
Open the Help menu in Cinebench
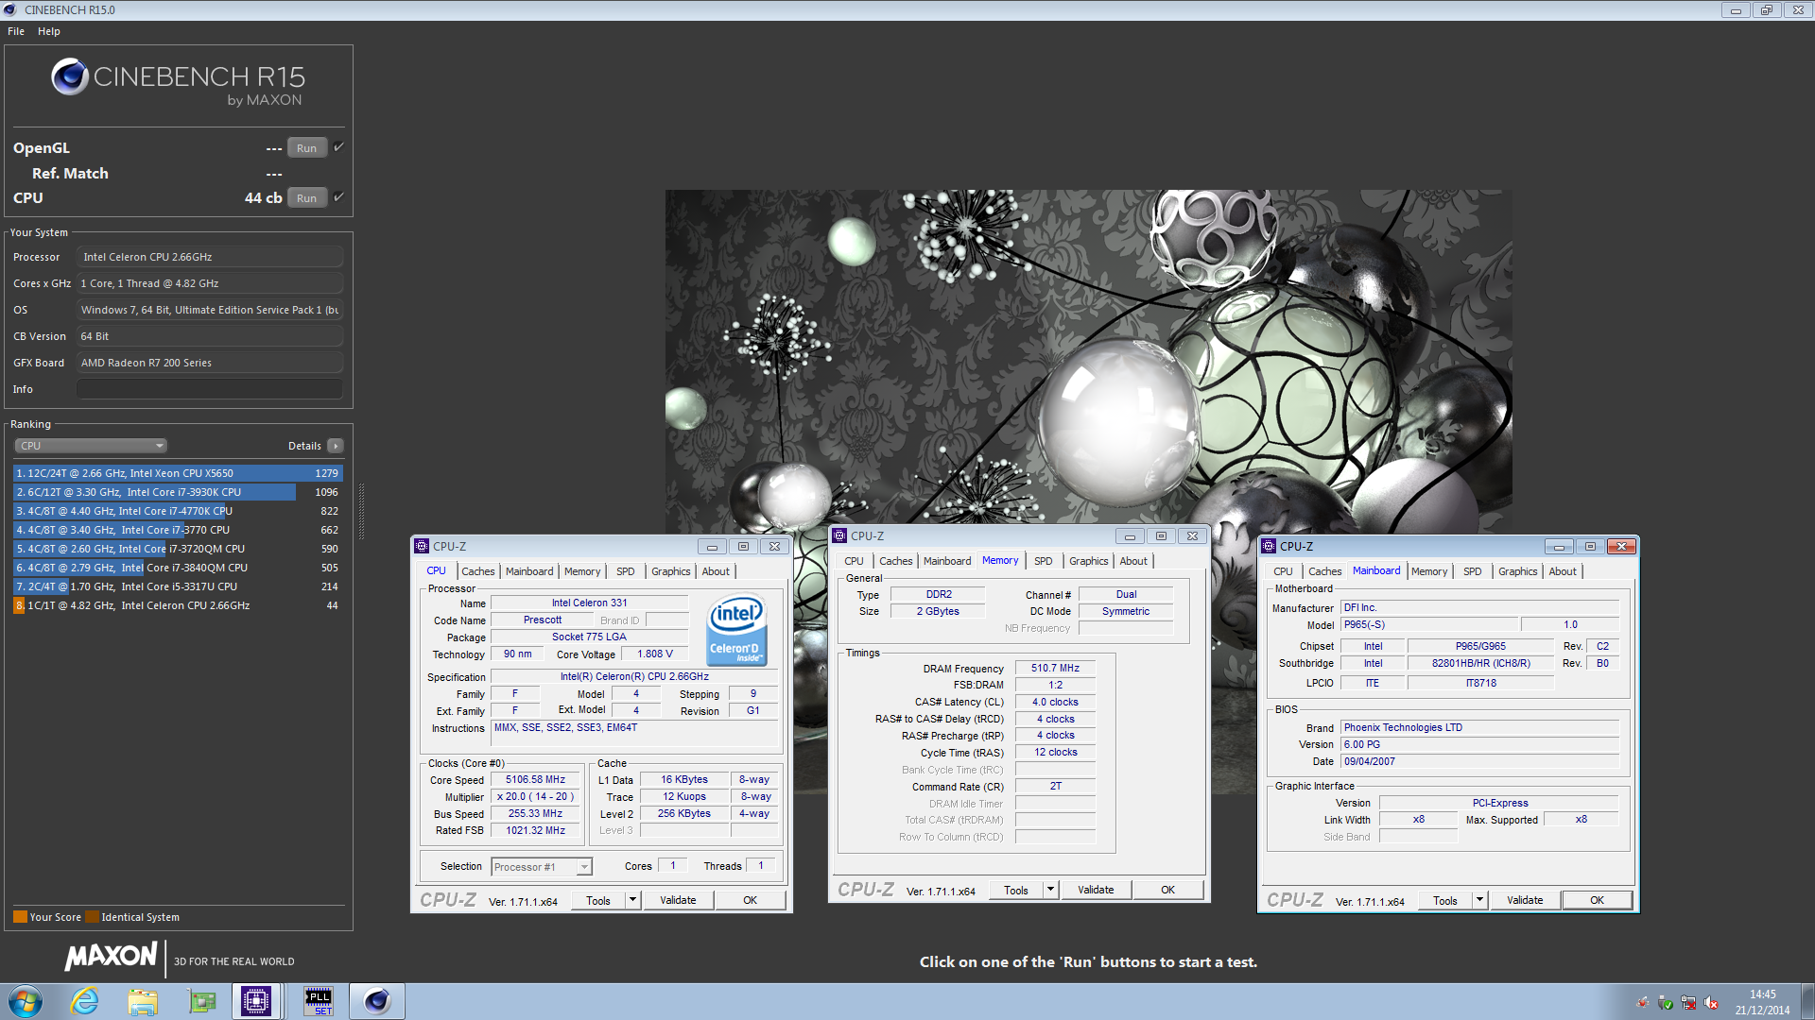[49, 31]
